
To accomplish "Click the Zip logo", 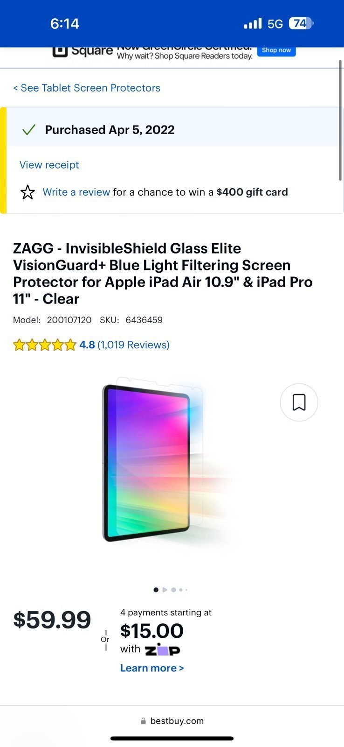I will [x=162, y=649].
